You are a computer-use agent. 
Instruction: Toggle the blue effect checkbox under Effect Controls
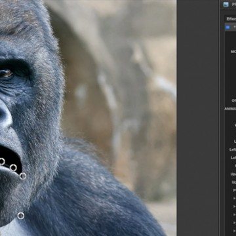(x=227, y=28)
